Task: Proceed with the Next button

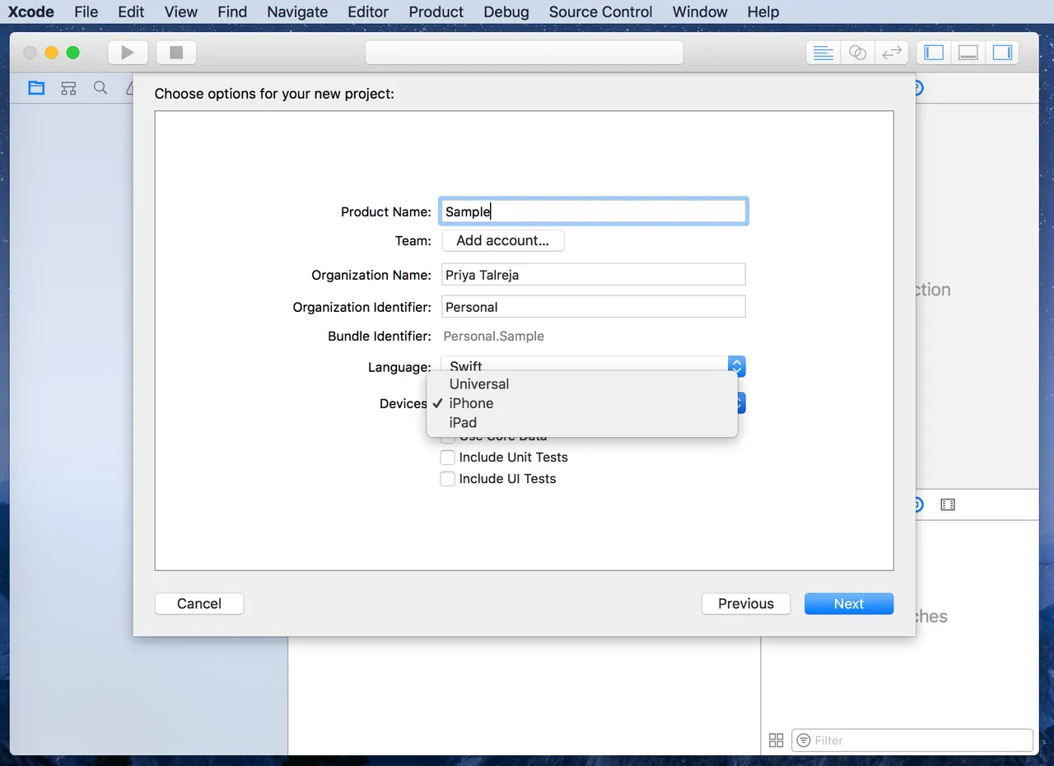Action: (x=849, y=604)
